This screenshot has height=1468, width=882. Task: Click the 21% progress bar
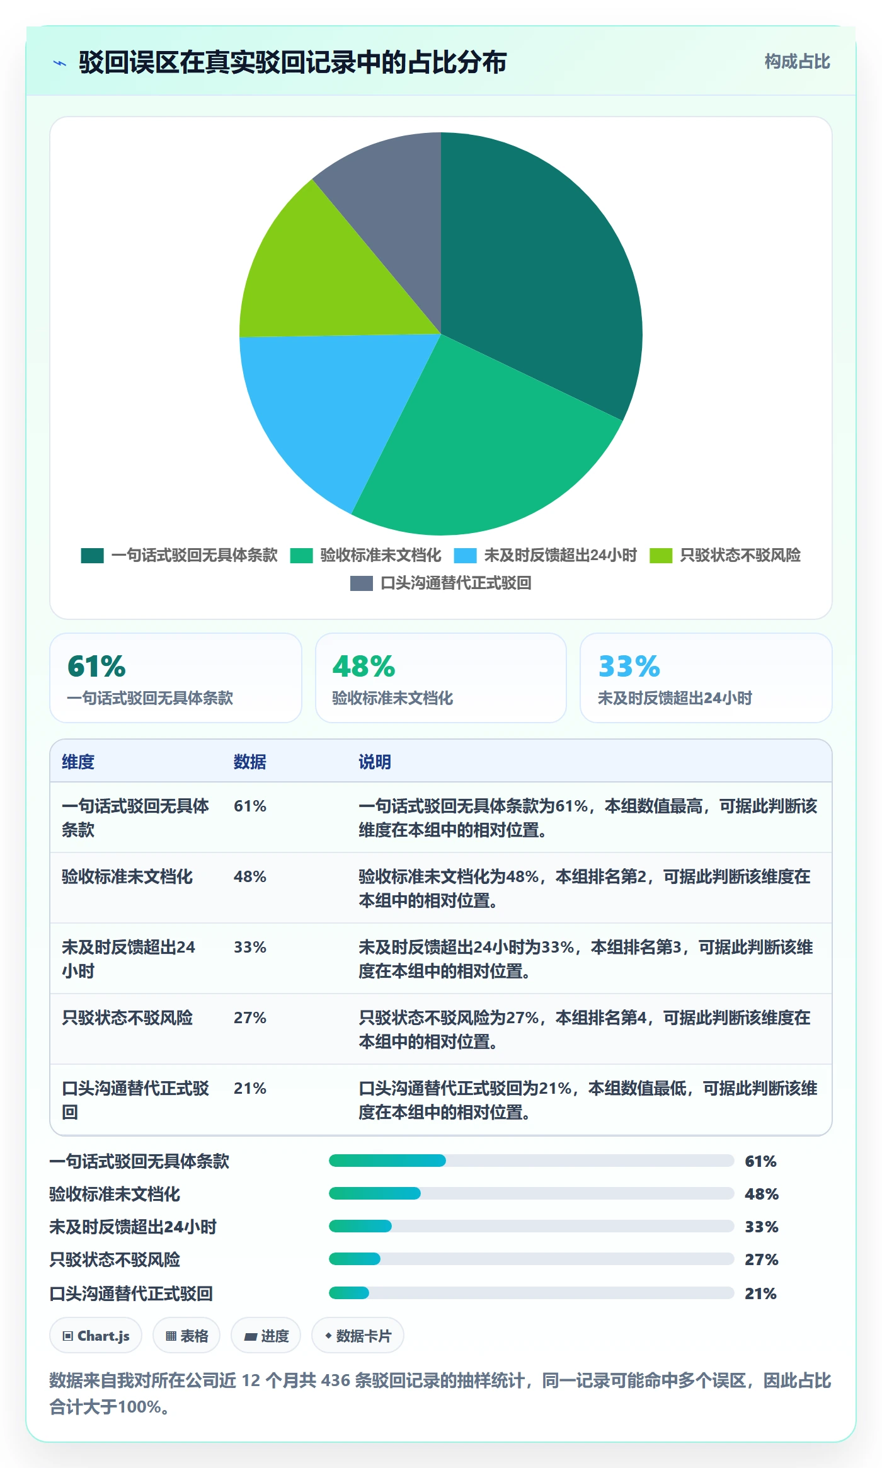pos(532,1293)
